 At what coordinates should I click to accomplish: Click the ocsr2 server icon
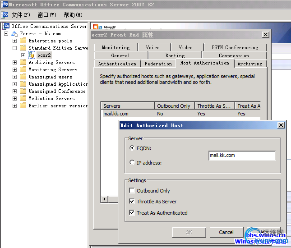[32, 55]
